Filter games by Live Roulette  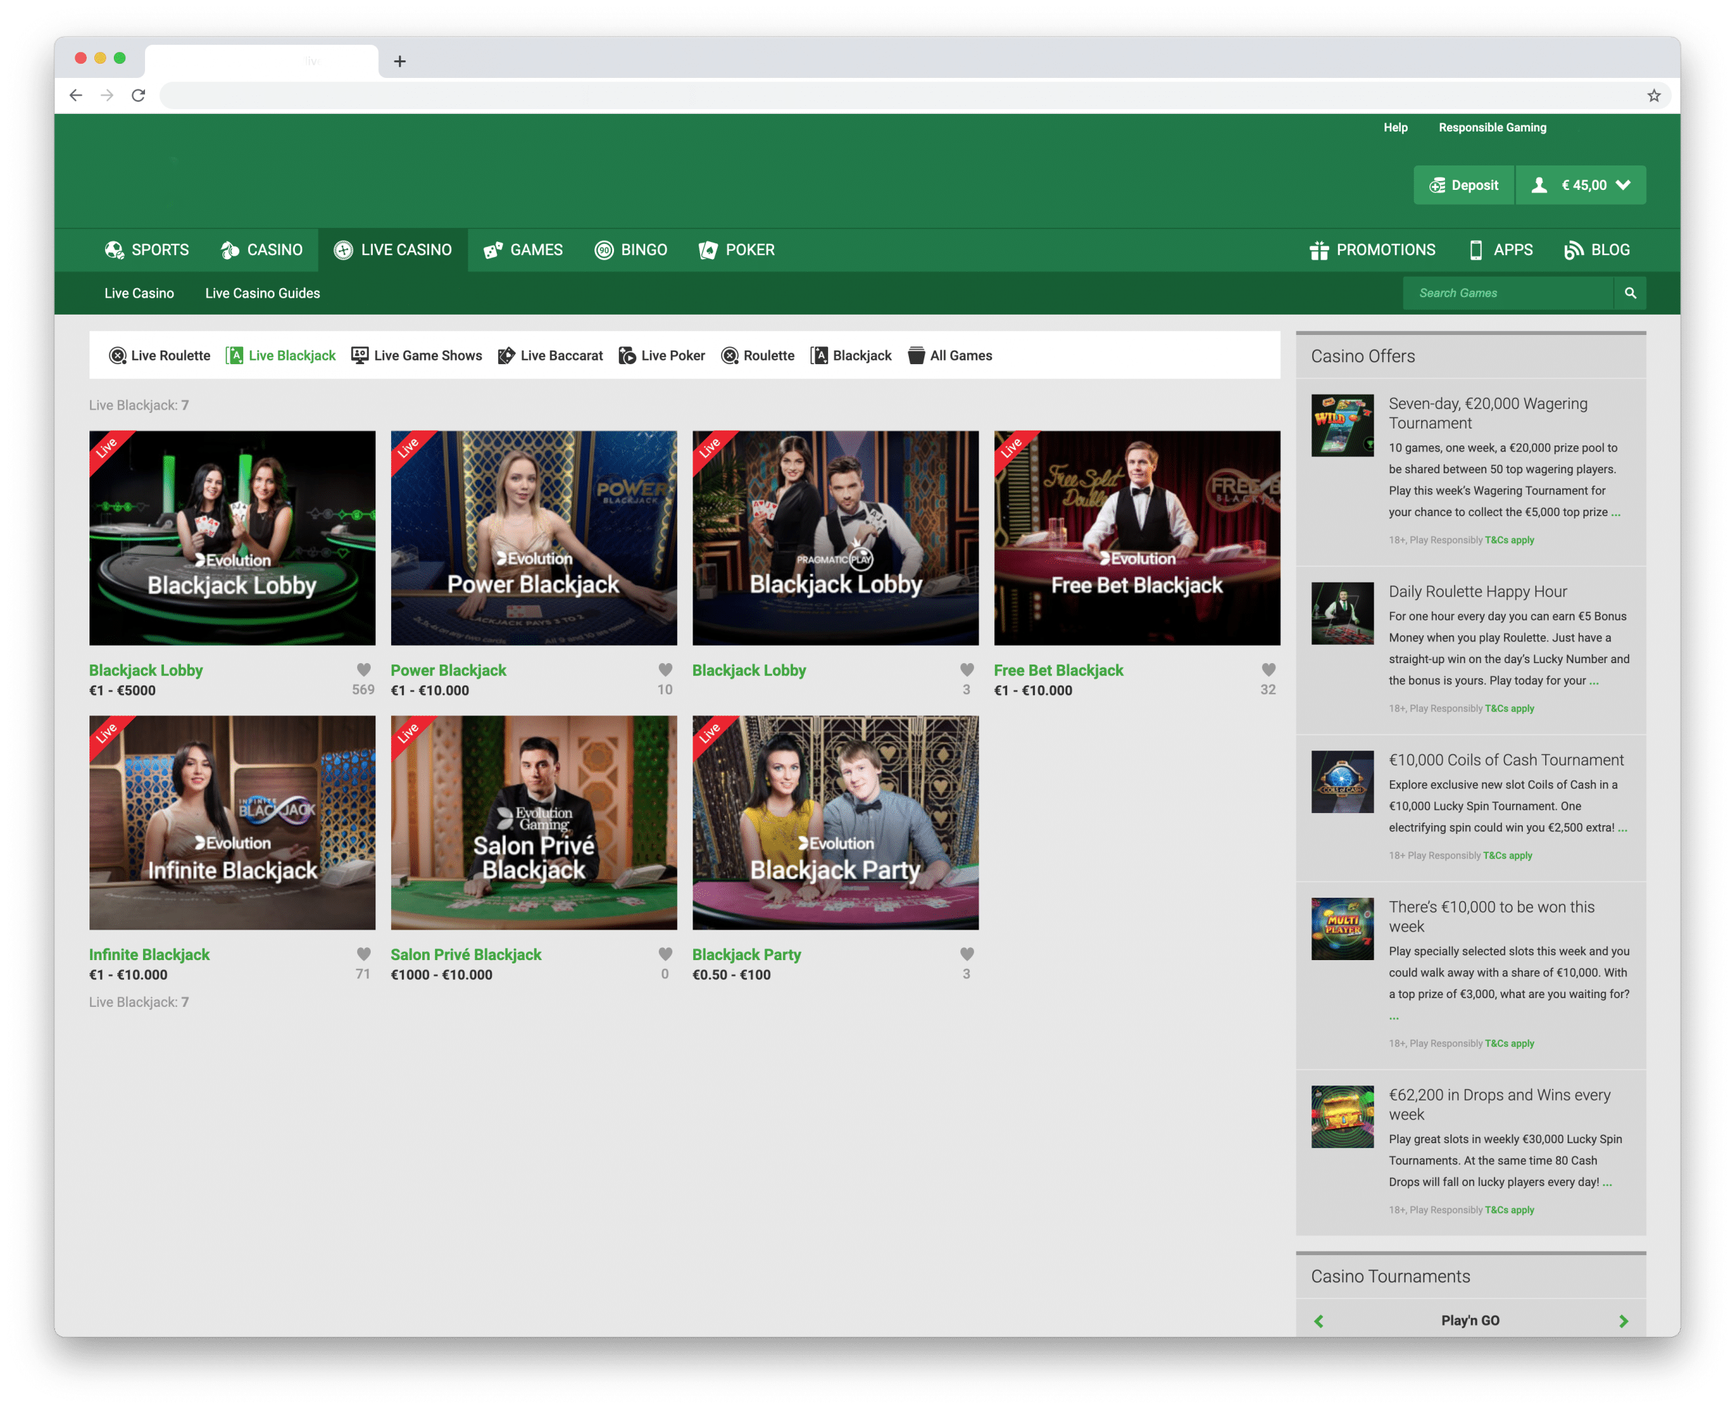[160, 355]
